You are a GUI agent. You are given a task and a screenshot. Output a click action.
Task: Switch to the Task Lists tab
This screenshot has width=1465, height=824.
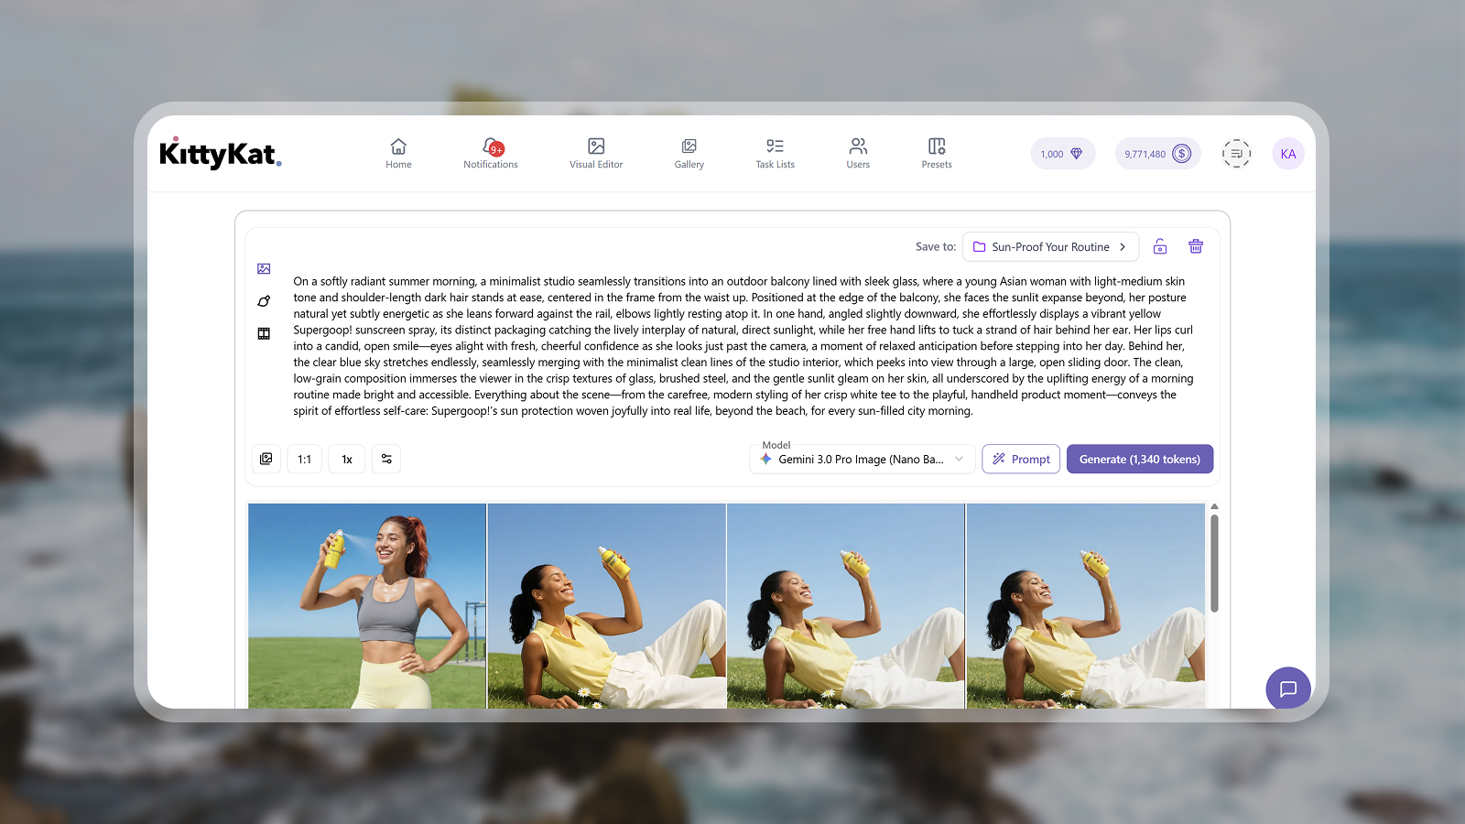(x=775, y=153)
